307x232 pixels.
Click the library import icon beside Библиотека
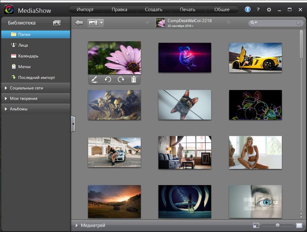click(x=57, y=22)
